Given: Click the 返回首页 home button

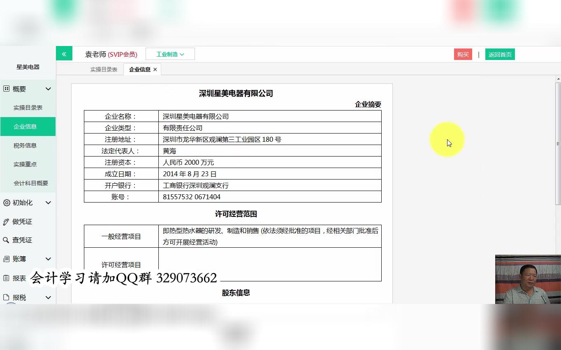Looking at the screenshot, I should (500, 54).
